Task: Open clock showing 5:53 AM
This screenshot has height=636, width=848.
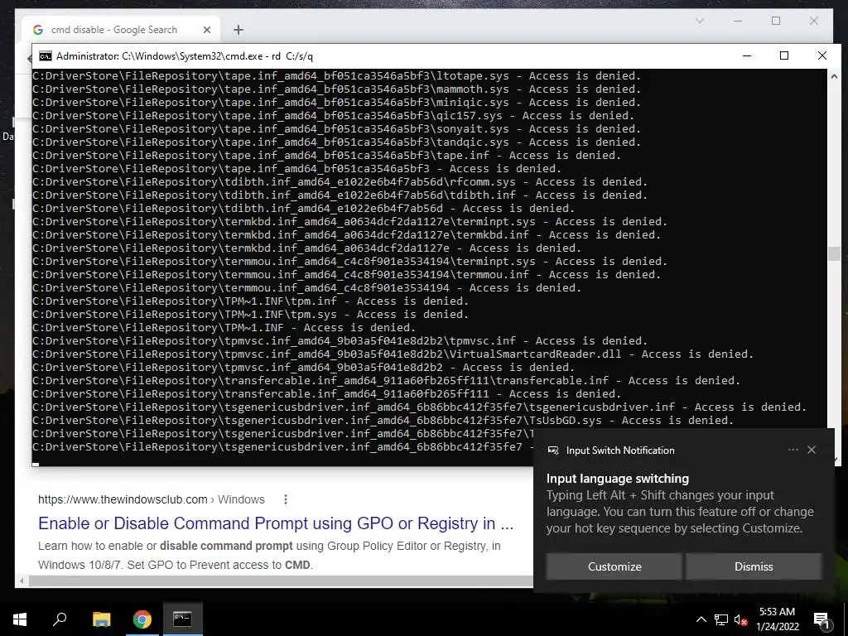Action: tap(777, 619)
